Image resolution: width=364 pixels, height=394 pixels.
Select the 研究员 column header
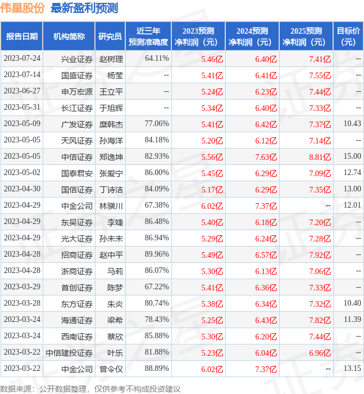[110, 36]
